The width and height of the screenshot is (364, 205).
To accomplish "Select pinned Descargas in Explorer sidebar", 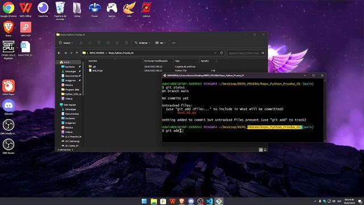I will coord(71,71).
